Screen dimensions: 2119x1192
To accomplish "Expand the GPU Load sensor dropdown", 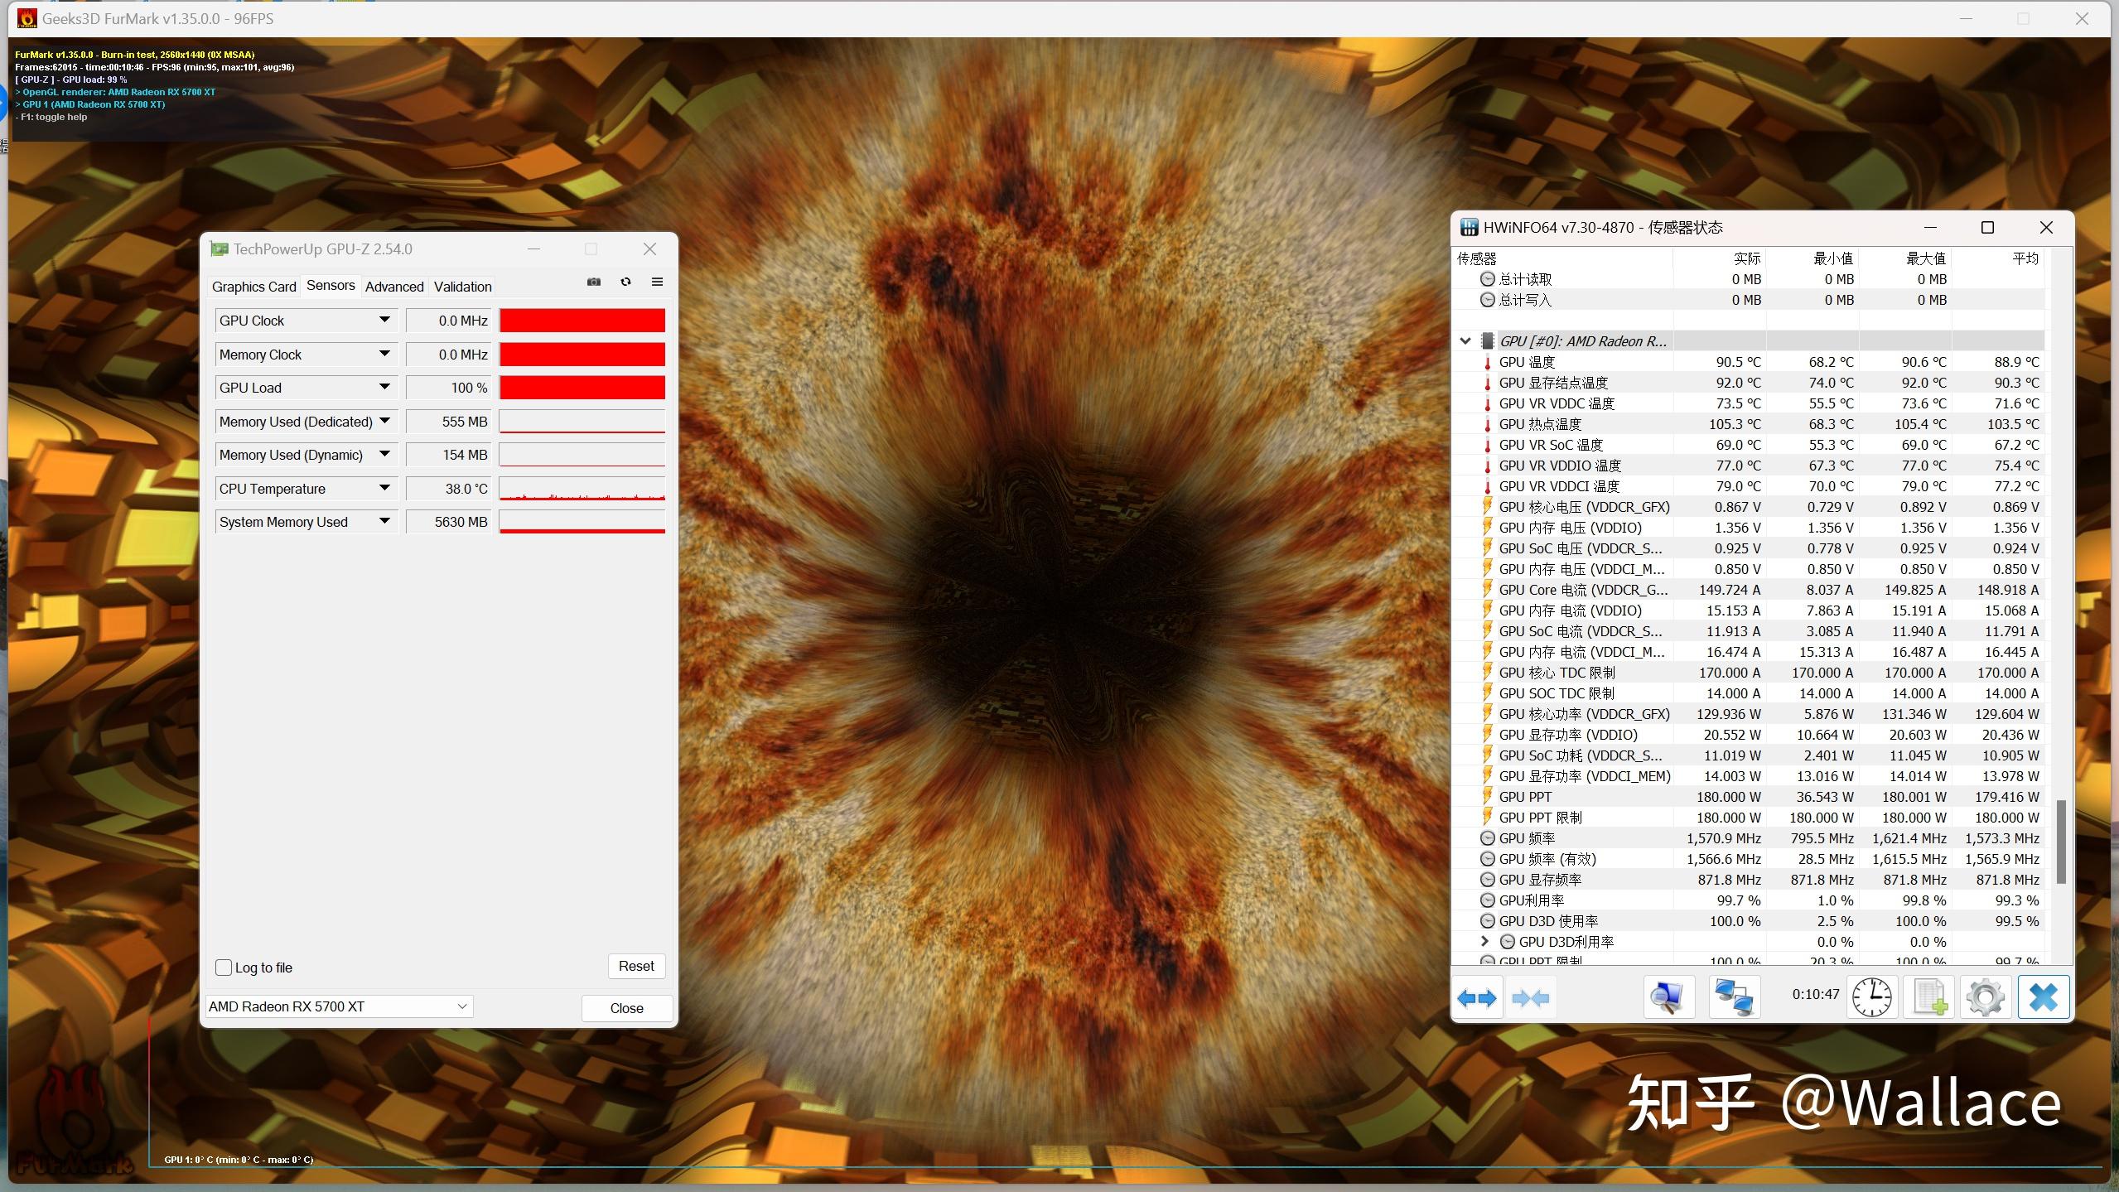I will pyautogui.click(x=381, y=386).
